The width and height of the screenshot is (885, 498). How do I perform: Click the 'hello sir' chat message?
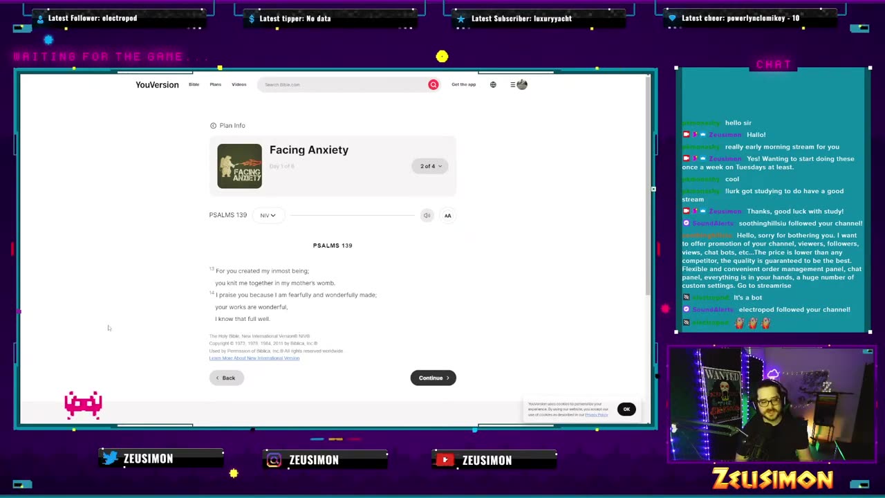tap(738, 122)
